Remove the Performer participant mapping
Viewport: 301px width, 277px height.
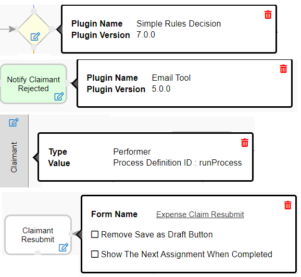pos(245,143)
